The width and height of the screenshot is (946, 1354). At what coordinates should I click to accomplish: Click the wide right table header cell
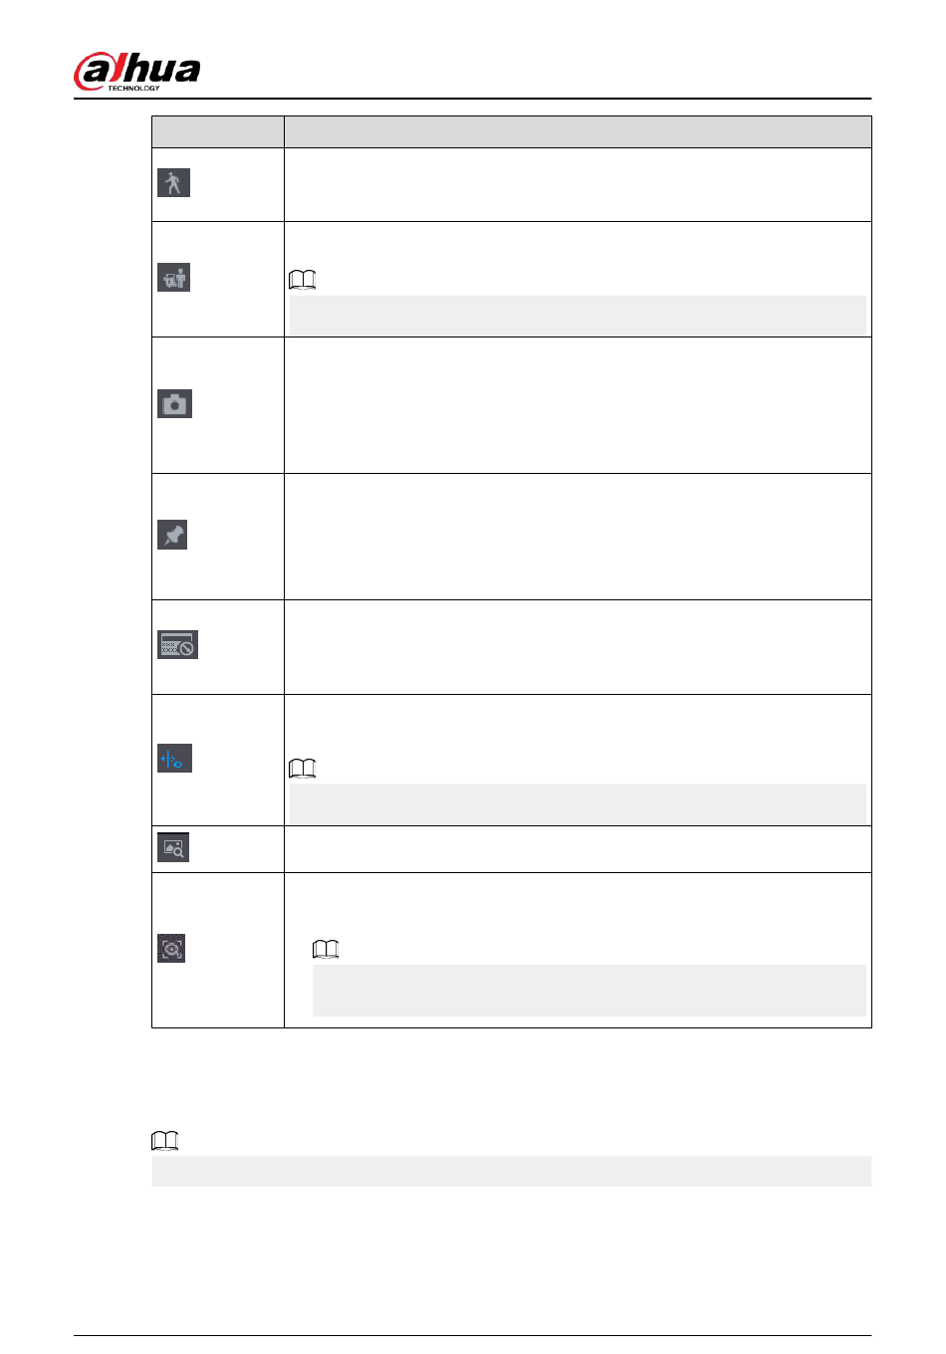pyautogui.click(x=578, y=132)
